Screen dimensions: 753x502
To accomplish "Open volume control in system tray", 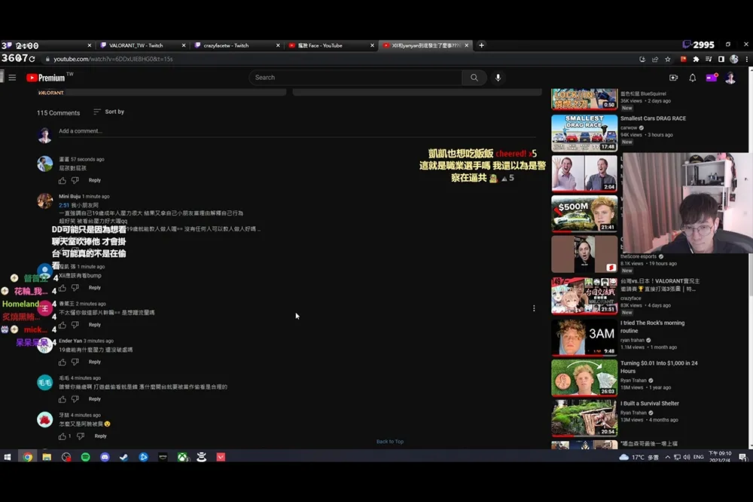I will (687, 458).
